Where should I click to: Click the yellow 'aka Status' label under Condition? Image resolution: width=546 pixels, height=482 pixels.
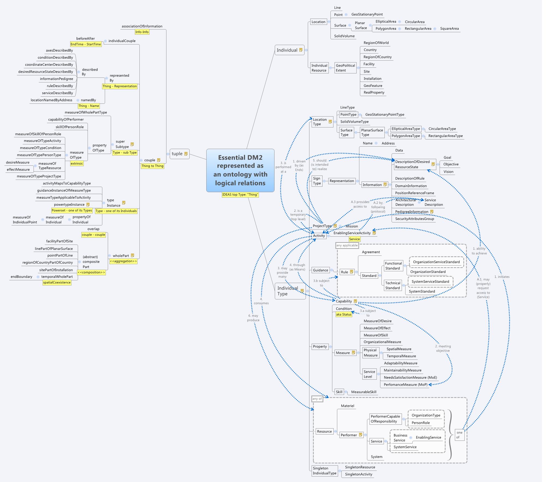pyautogui.click(x=344, y=314)
